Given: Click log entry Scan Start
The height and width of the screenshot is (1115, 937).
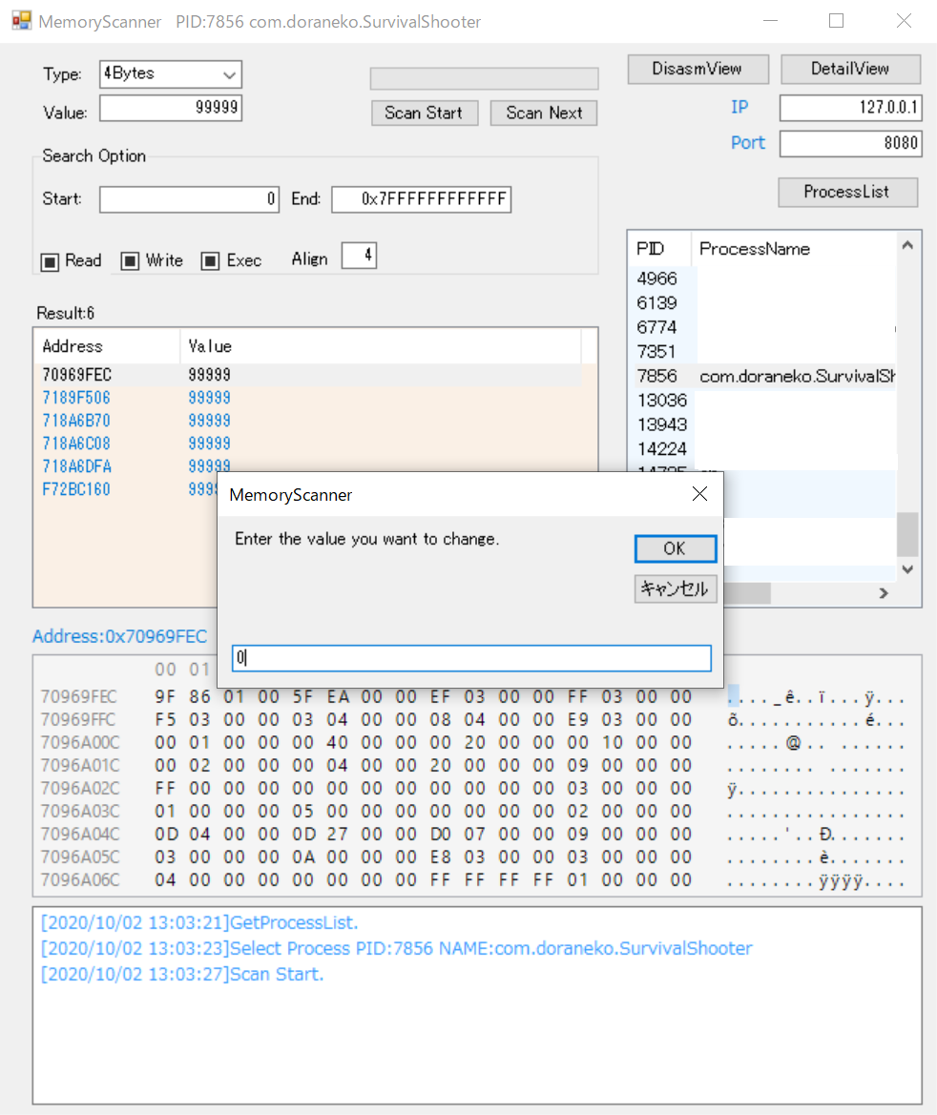Looking at the screenshot, I should pos(182,974).
